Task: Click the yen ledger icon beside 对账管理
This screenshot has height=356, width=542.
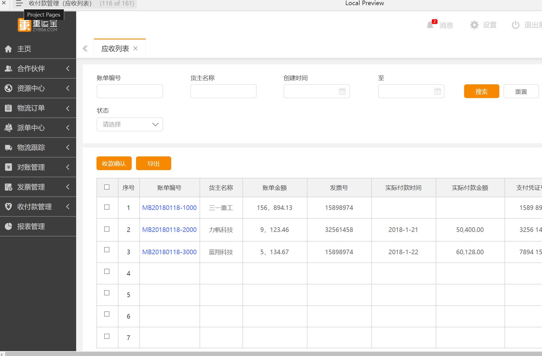Action: click(8, 167)
